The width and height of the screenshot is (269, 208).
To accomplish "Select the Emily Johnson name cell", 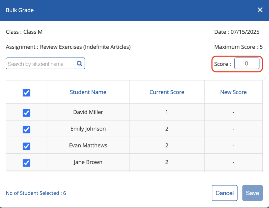I will coord(88,129).
